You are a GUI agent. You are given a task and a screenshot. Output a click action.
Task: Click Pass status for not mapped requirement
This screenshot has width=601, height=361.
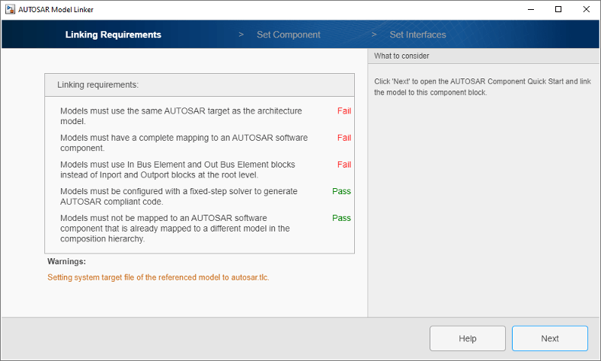[341, 218]
